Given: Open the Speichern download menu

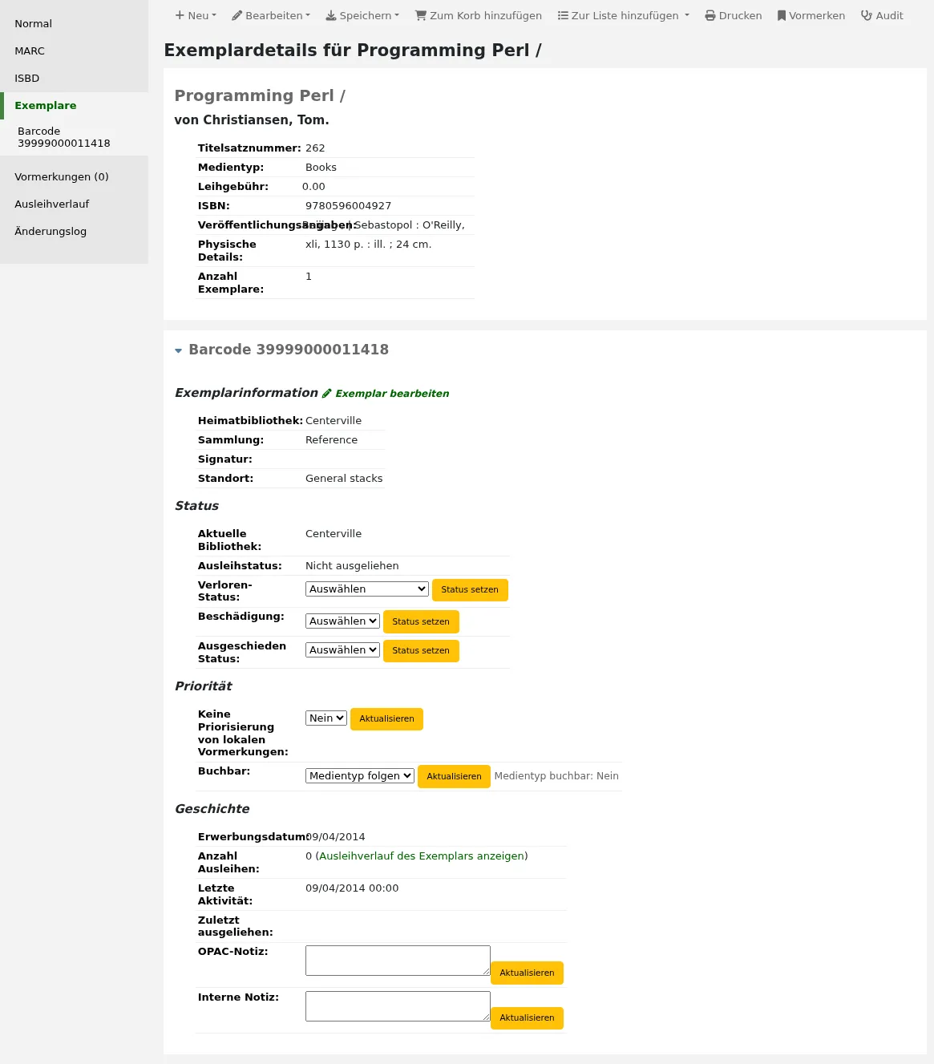Looking at the screenshot, I should tap(362, 15).
